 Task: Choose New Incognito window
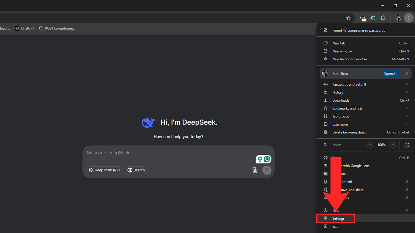(349, 59)
